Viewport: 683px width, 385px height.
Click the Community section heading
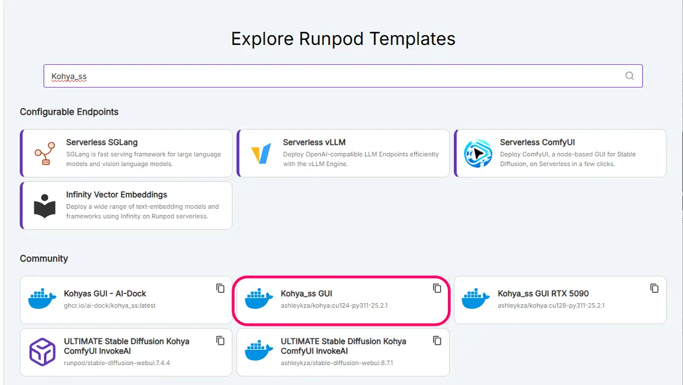(x=44, y=258)
